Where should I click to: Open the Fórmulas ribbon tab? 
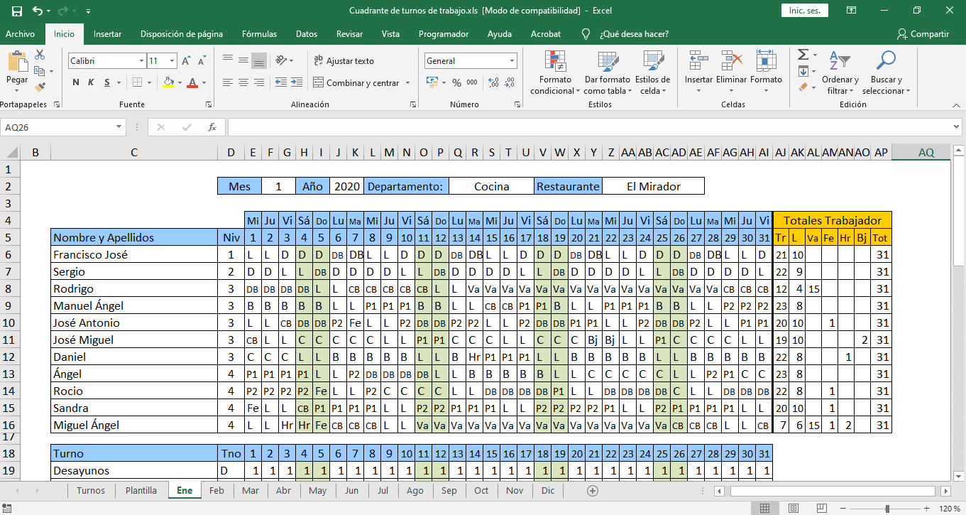pyautogui.click(x=259, y=34)
